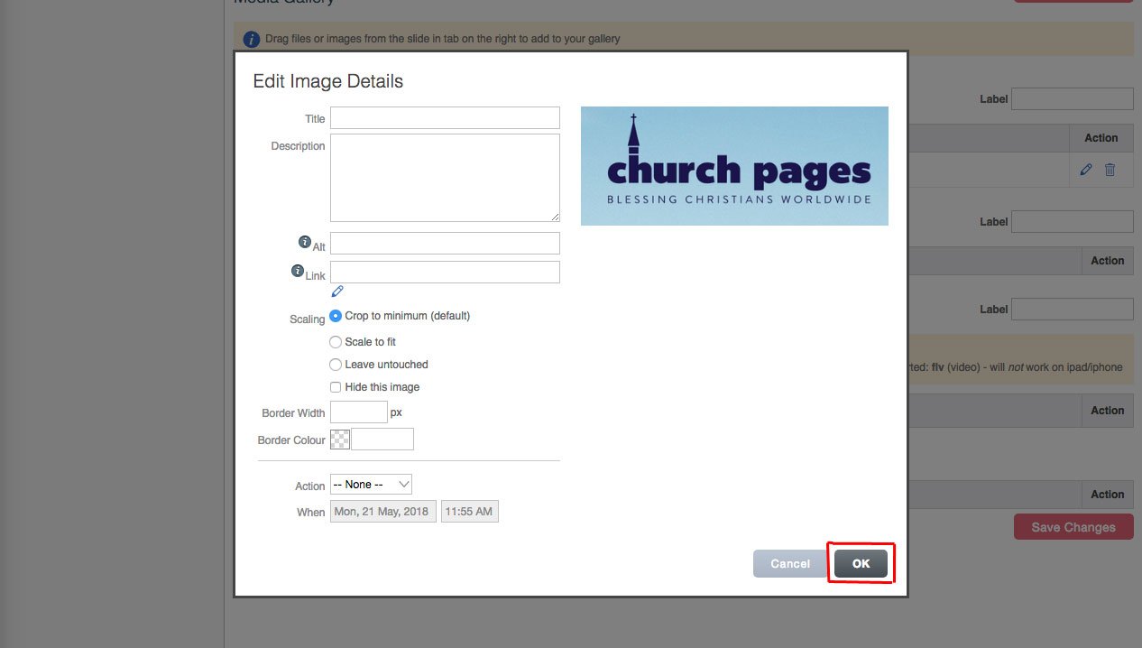
Task: Click the topmost Label input on background page
Action: [1073, 98]
